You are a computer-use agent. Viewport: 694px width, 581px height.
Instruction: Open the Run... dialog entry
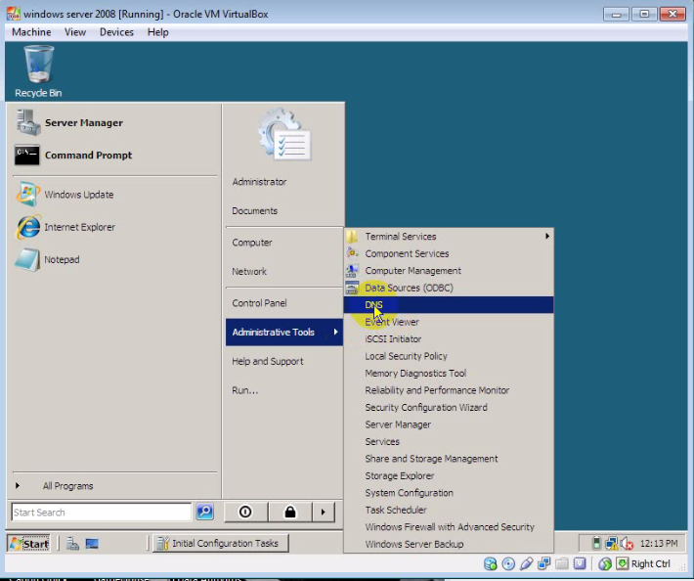coord(244,390)
